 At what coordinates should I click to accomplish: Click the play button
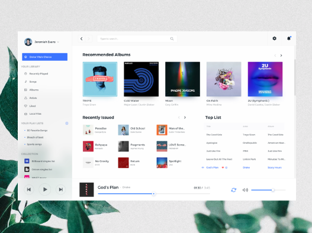(45, 189)
